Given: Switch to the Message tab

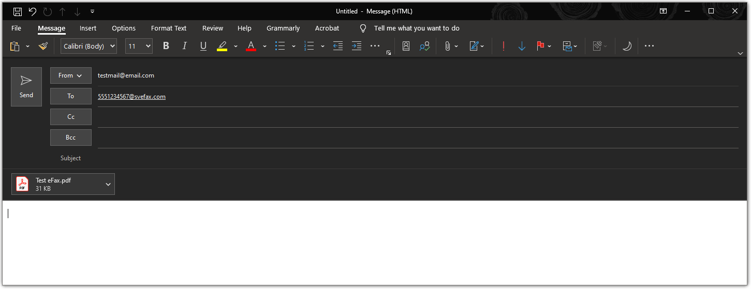Looking at the screenshot, I should pos(51,28).
